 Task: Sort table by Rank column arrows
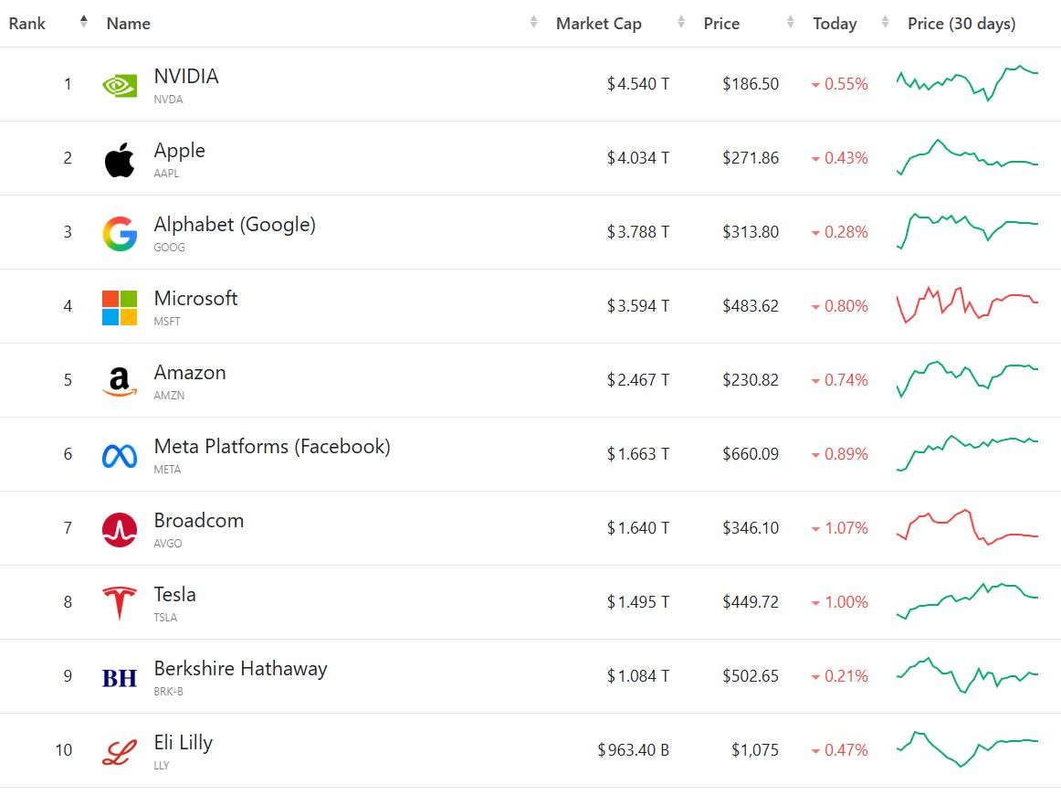(84, 23)
